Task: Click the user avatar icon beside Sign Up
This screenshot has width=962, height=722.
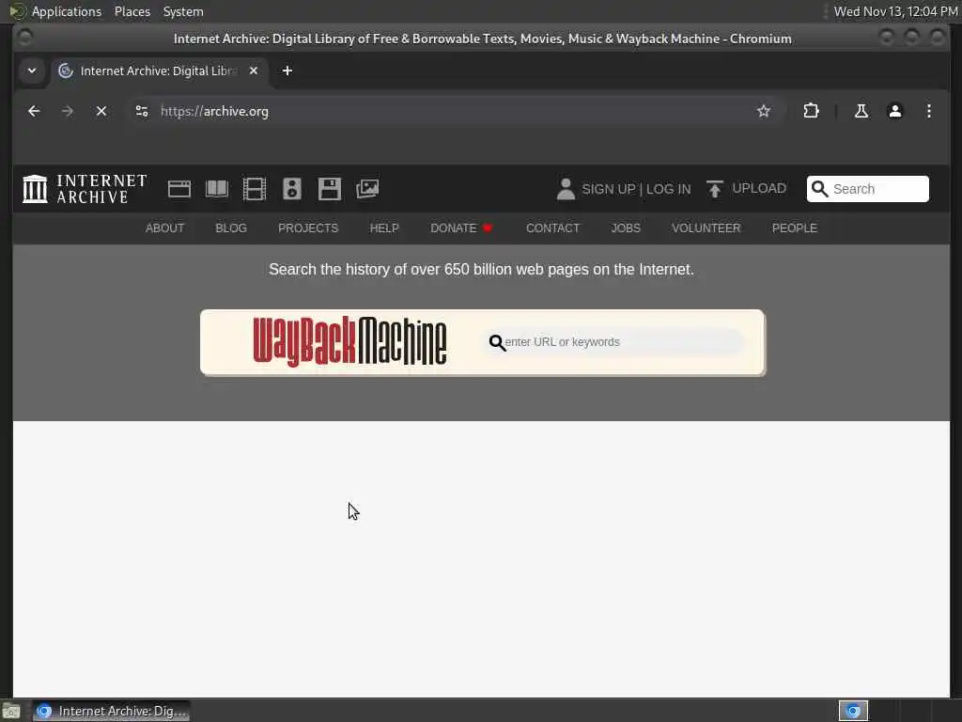Action: click(x=566, y=189)
